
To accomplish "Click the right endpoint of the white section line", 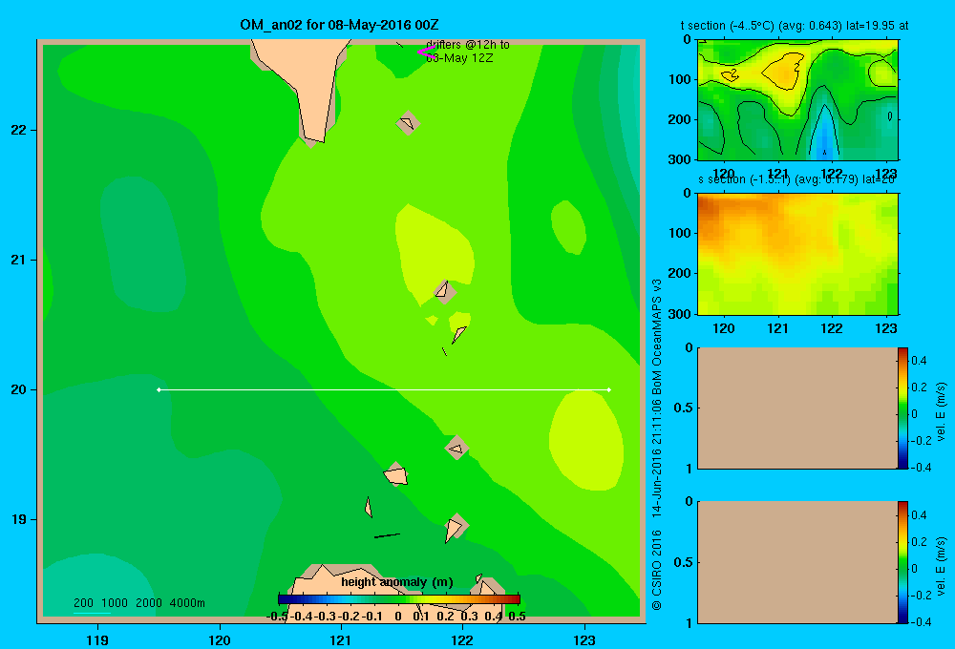I will tap(609, 389).
